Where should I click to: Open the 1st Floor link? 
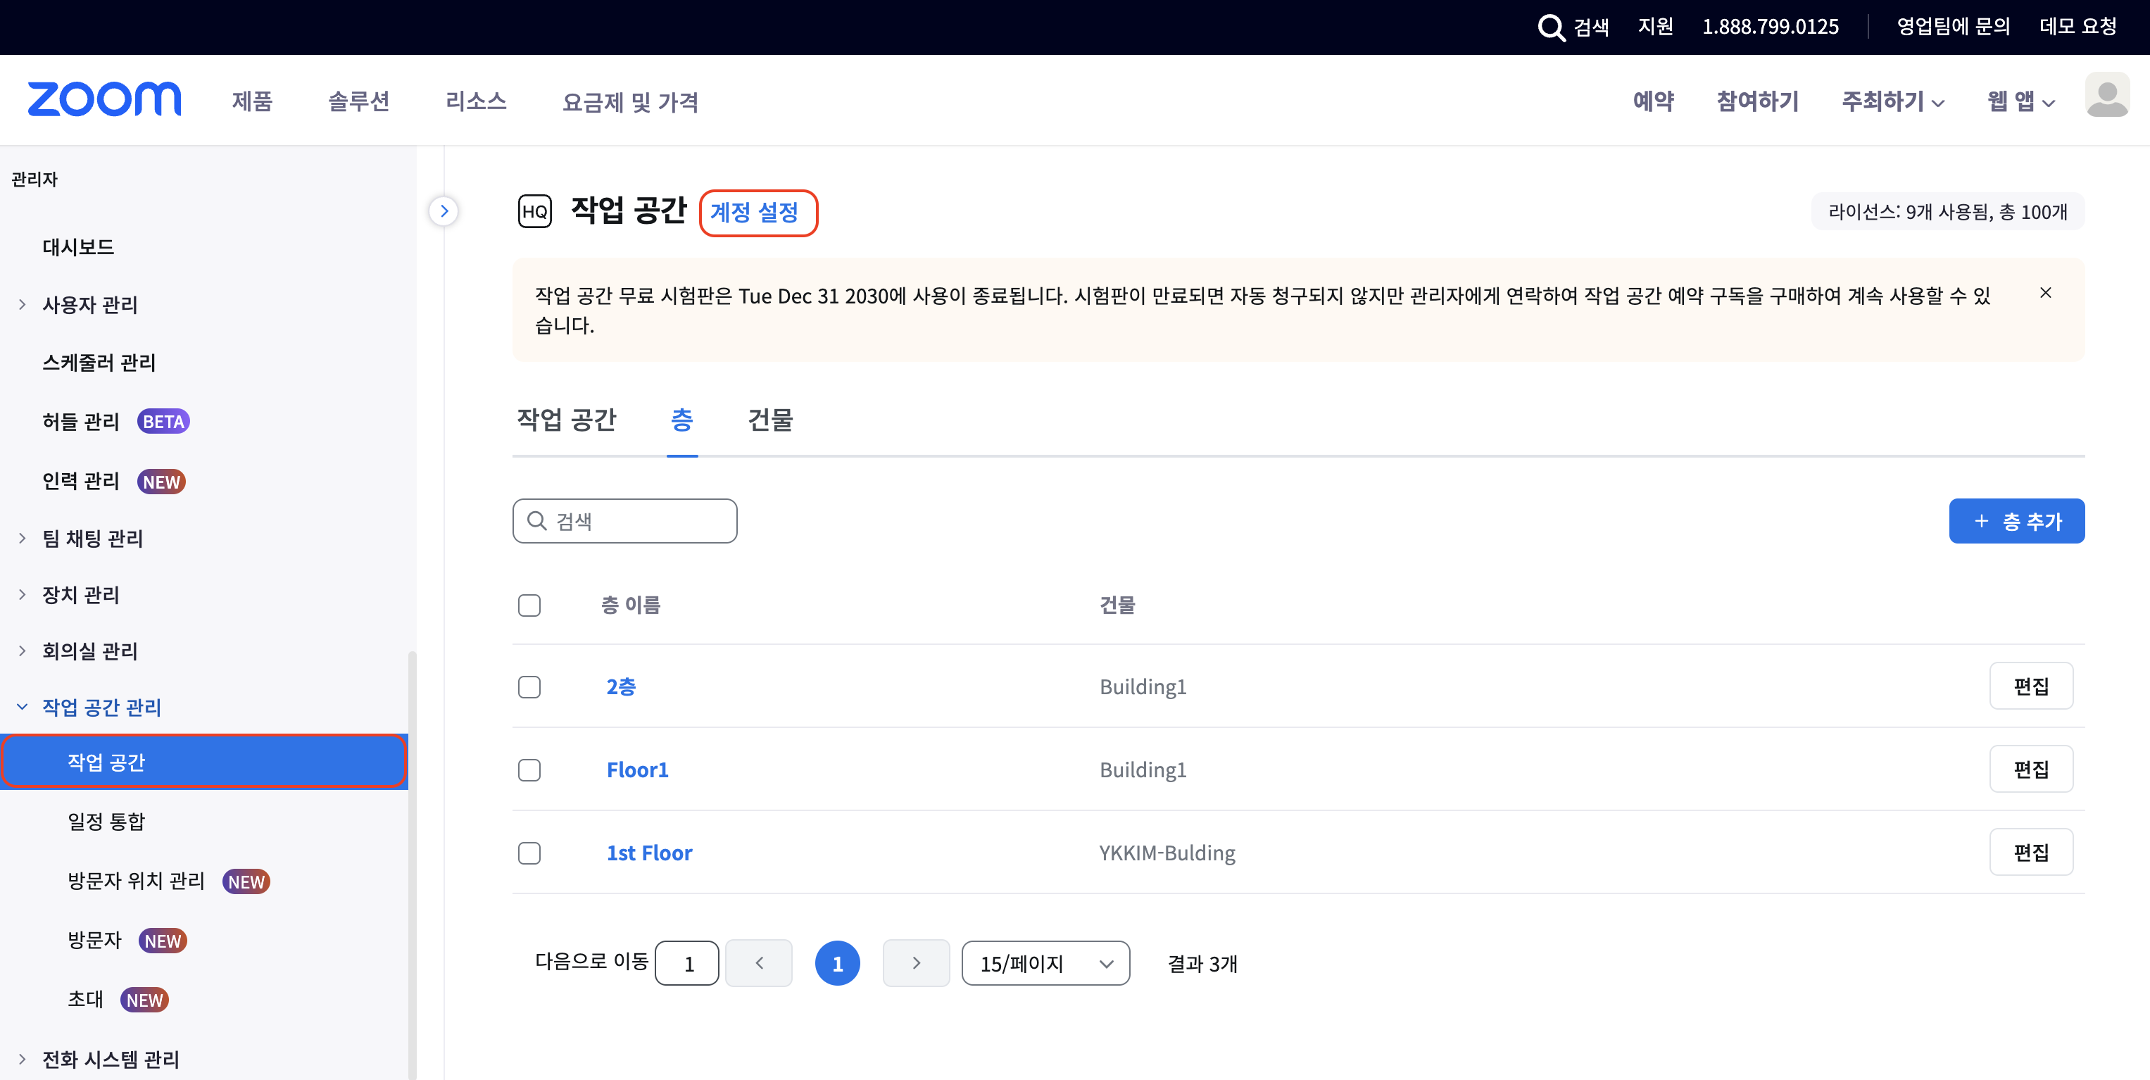click(x=649, y=853)
